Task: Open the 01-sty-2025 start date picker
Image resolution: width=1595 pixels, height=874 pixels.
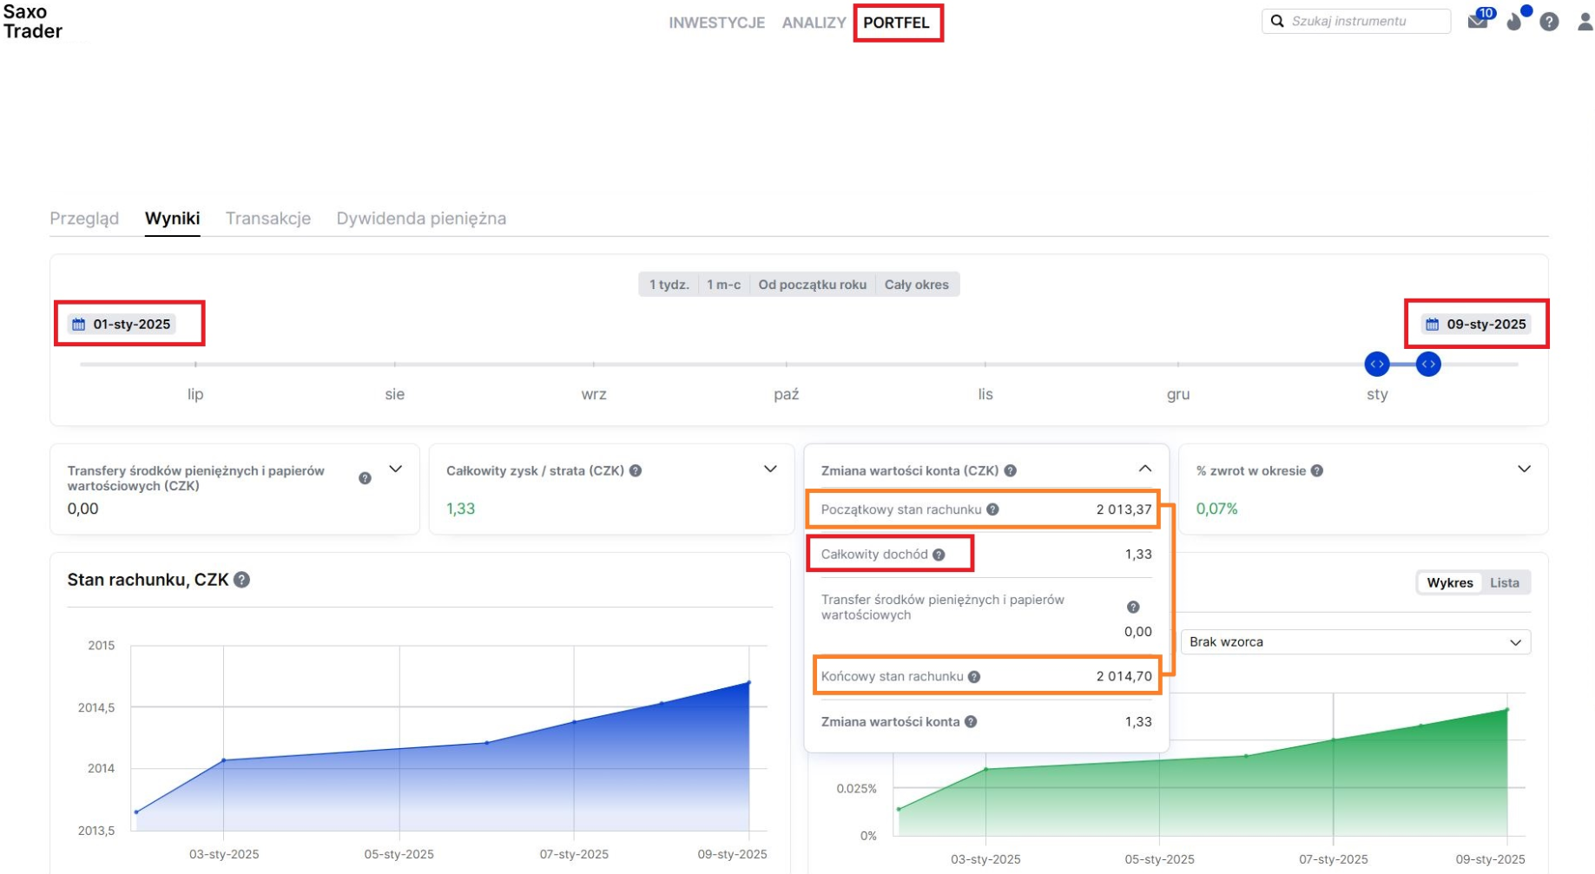Action: [x=122, y=324]
